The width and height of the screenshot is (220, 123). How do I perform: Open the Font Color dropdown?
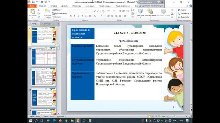click(x=104, y=16)
